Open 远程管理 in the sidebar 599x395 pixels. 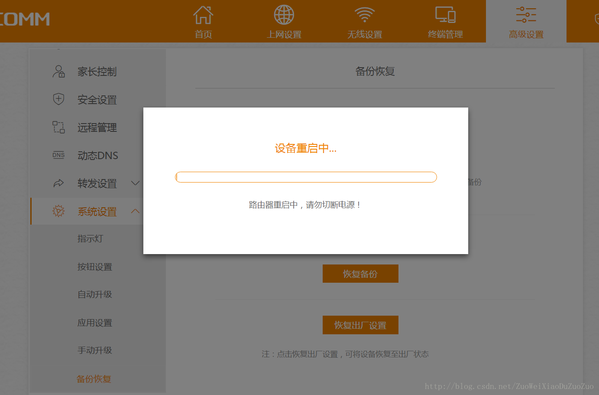[97, 127]
